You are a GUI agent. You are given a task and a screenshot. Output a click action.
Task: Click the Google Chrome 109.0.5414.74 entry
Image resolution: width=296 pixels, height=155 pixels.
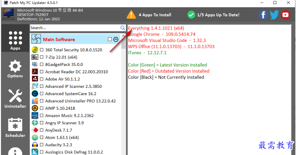click(162, 35)
